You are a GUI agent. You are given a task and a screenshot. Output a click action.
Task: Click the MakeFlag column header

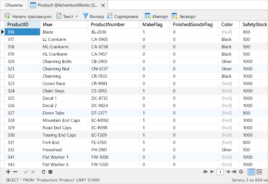coord(155,25)
